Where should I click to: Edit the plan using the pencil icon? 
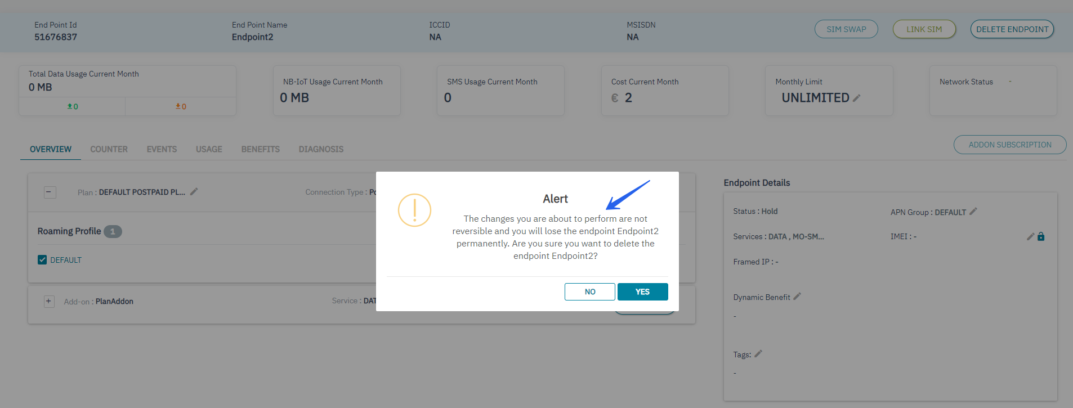[194, 192]
